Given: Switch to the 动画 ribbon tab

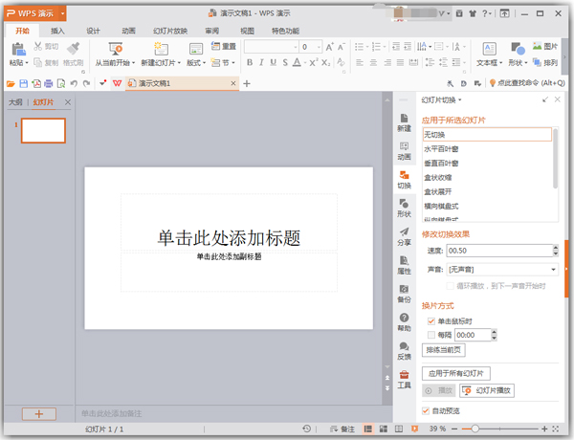Looking at the screenshot, I should coord(128,31).
